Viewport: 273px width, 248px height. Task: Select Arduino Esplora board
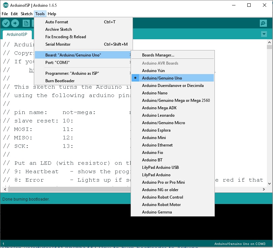click(x=173, y=130)
